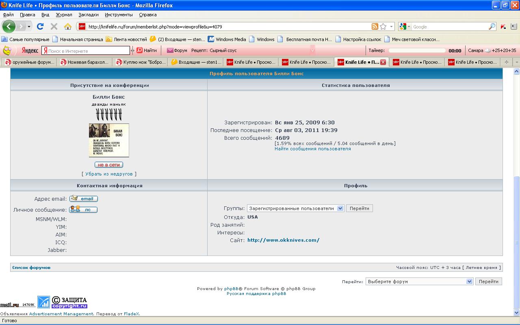Image resolution: width=520 pixels, height=325 pixels.
Task: Open the Выберите форум dropdown
Action: click(x=469, y=281)
